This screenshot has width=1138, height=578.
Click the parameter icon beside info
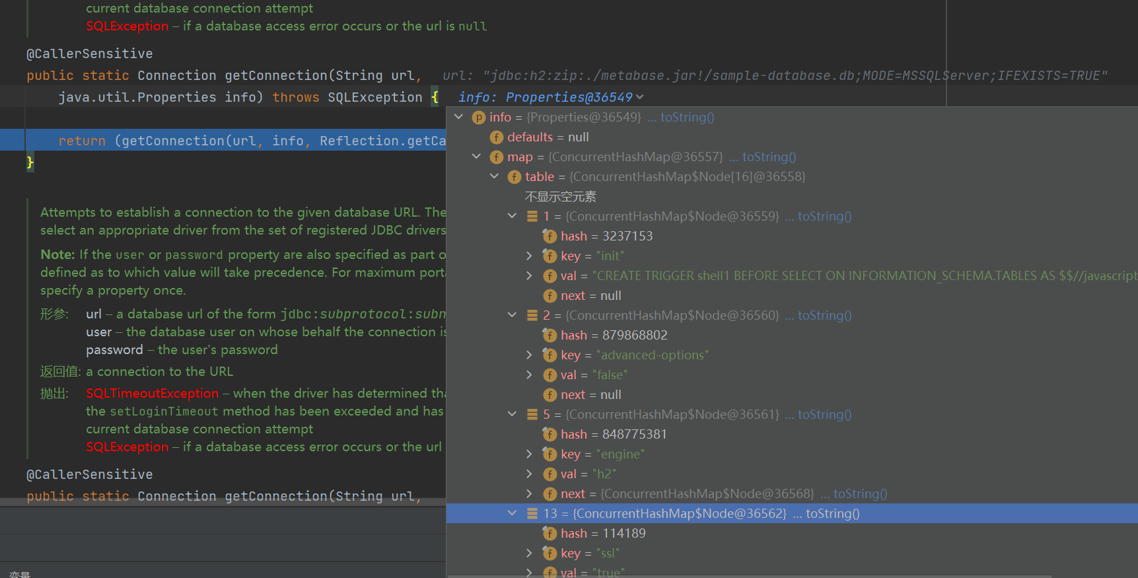click(479, 118)
